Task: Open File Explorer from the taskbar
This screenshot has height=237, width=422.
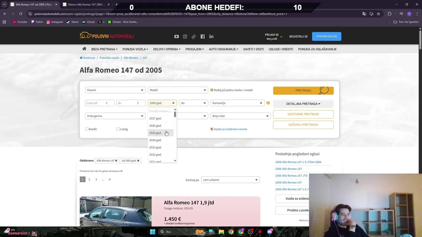Action: coord(221,232)
